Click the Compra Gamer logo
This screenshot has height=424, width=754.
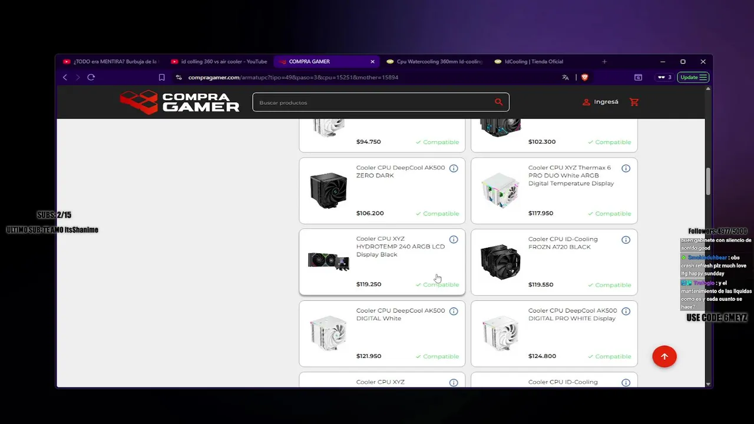coord(180,102)
